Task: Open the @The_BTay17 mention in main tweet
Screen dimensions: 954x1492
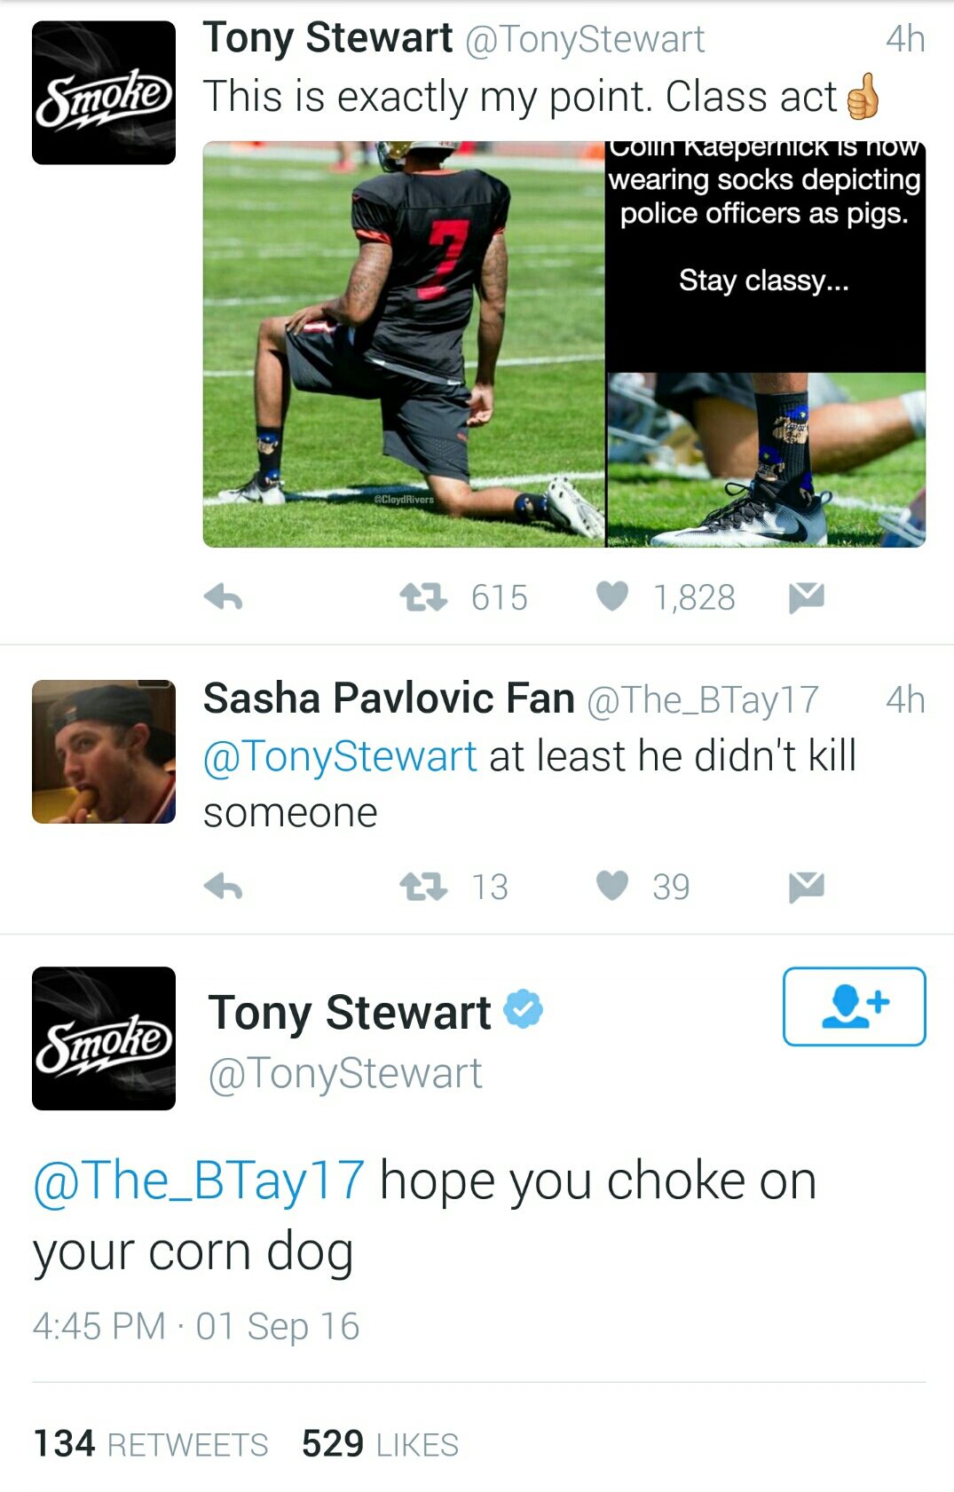Action: [x=199, y=1180]
